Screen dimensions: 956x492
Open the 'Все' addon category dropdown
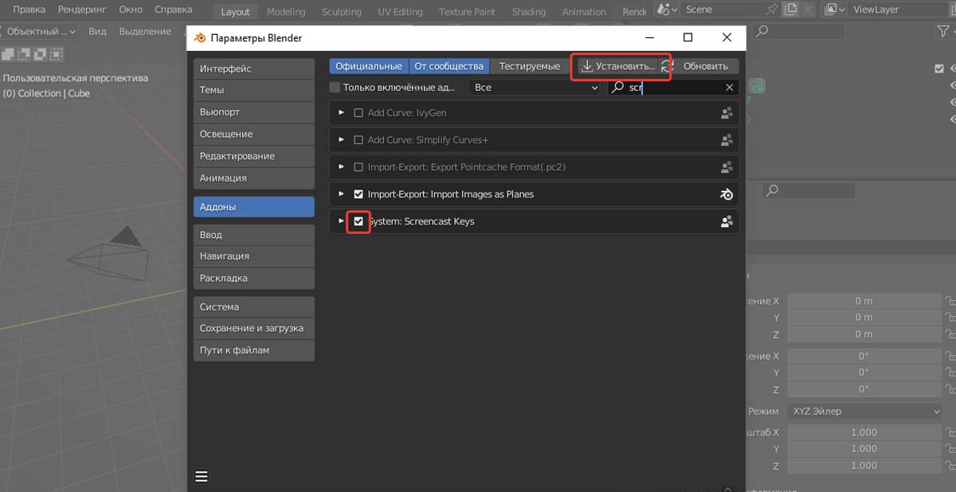[535, 88]
